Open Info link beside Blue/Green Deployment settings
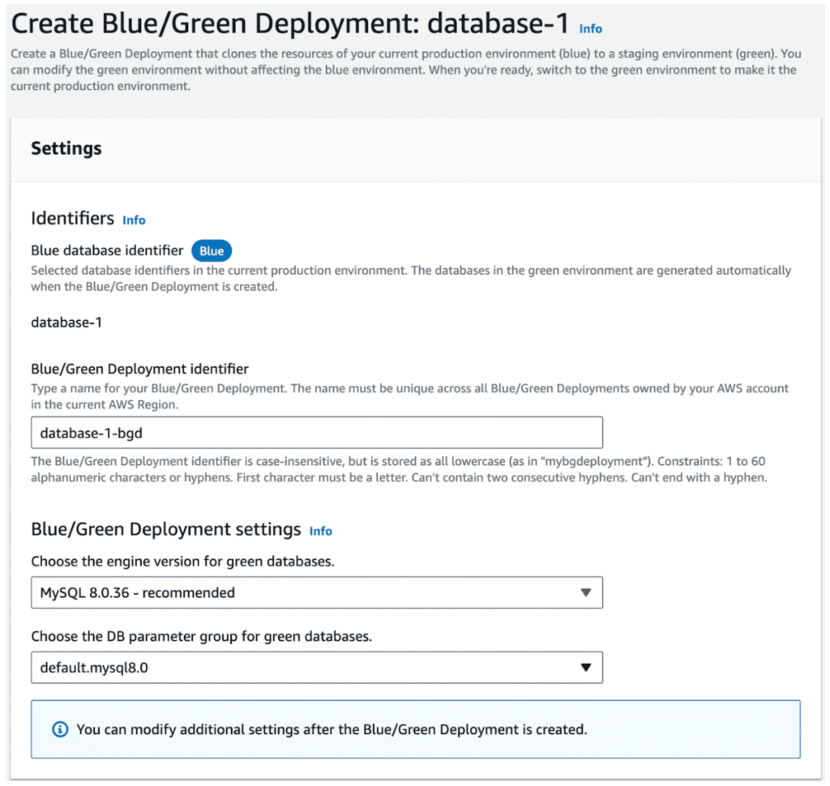This screenshot has height=786, width=830. 321,531
